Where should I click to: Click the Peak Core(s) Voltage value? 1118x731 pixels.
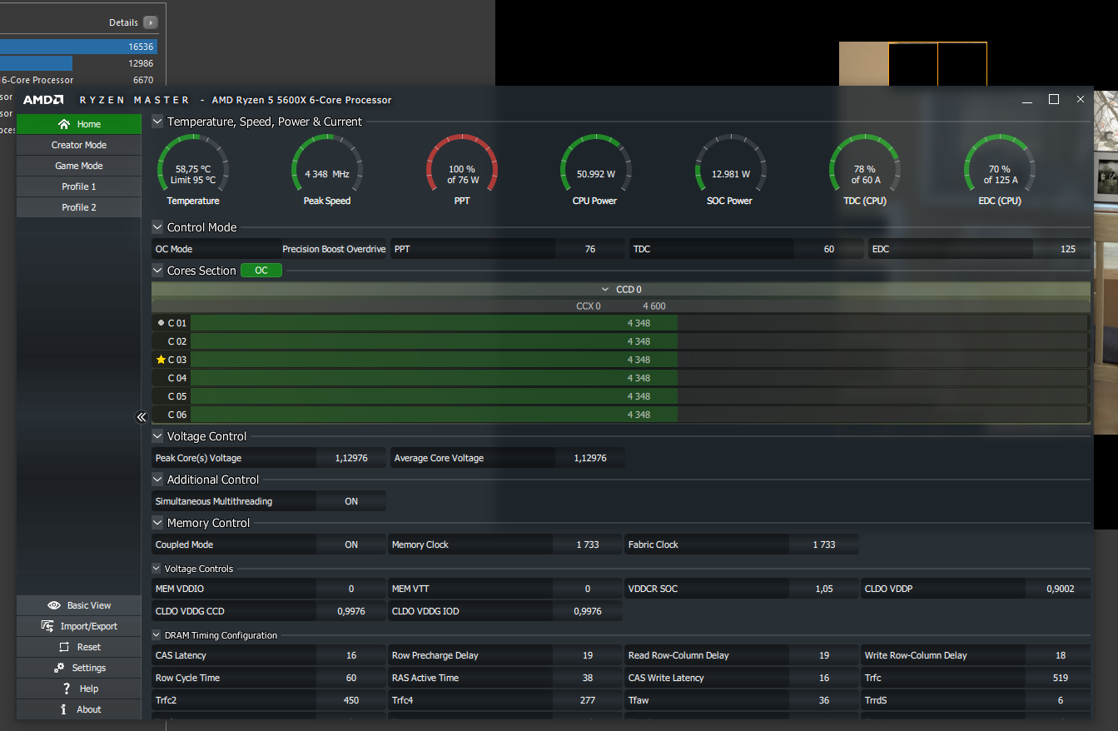point(351,458)
